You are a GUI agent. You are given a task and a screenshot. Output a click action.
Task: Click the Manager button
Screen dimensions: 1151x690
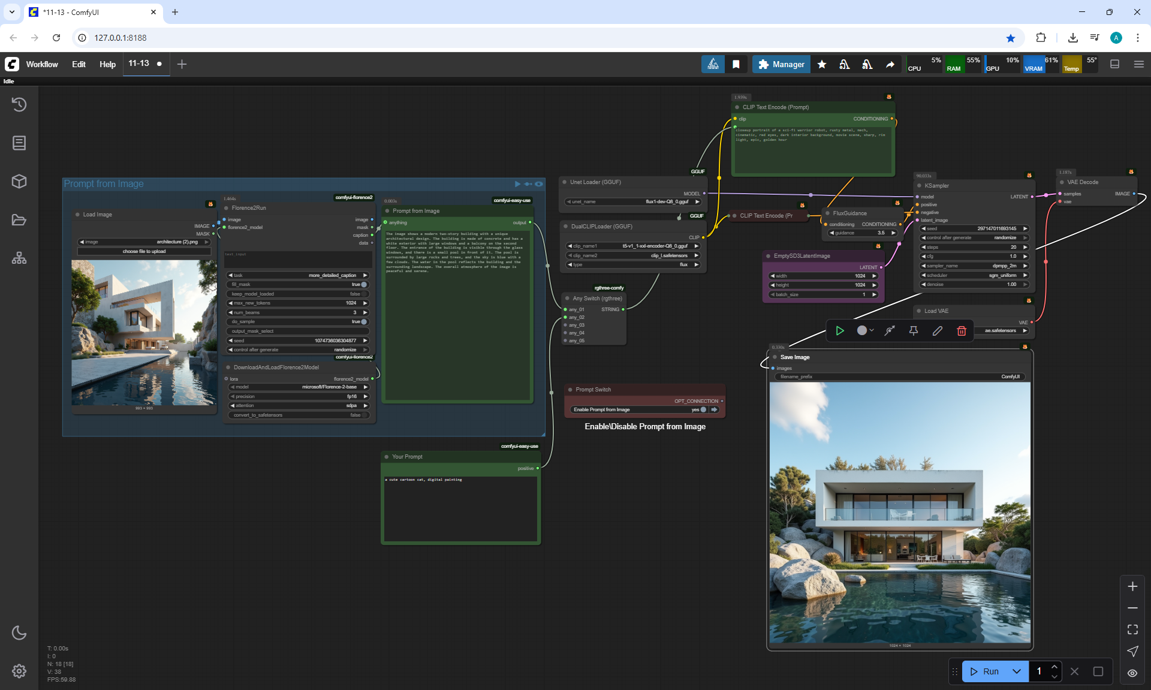(x=781, y=64)
